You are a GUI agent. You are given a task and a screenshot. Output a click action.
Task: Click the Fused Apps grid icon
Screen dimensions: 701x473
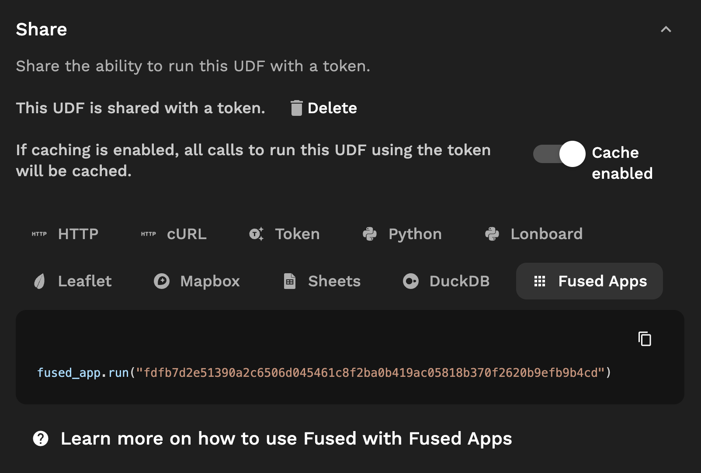point(540,281)
